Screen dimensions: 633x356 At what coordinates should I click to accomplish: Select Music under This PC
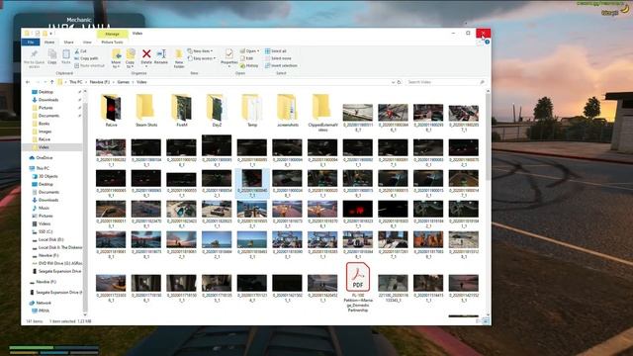click(44, 208)
